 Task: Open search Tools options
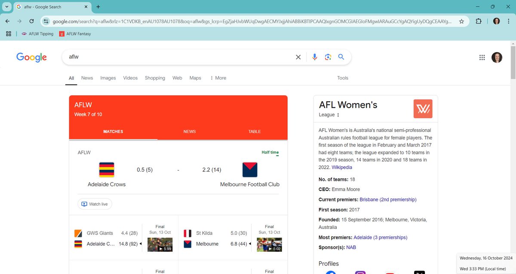(x=343, y=78)
